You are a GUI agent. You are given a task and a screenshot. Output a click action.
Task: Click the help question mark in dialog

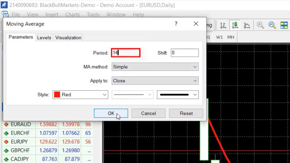[176, 24]
